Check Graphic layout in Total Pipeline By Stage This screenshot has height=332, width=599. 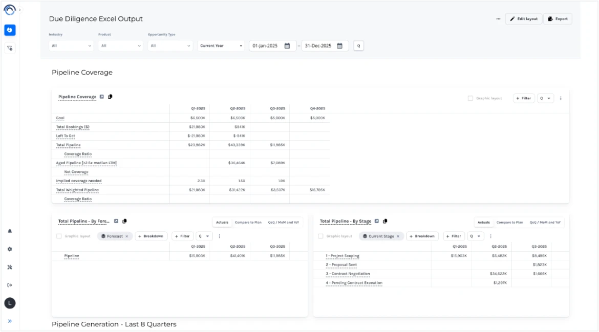pos(320,236)
